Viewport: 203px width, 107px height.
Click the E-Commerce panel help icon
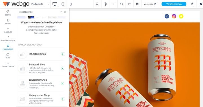click(x=61, y=12)
